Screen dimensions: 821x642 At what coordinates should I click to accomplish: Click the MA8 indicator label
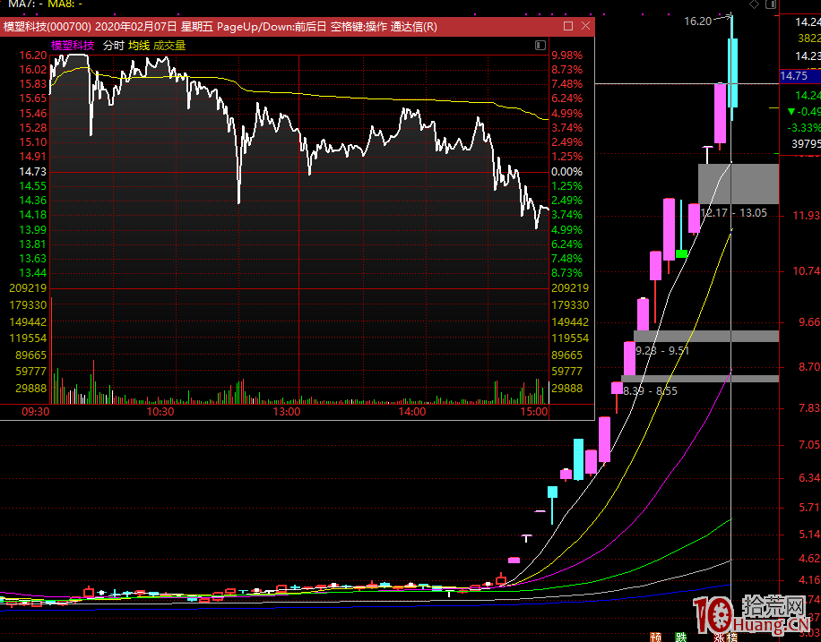[65, 4]
